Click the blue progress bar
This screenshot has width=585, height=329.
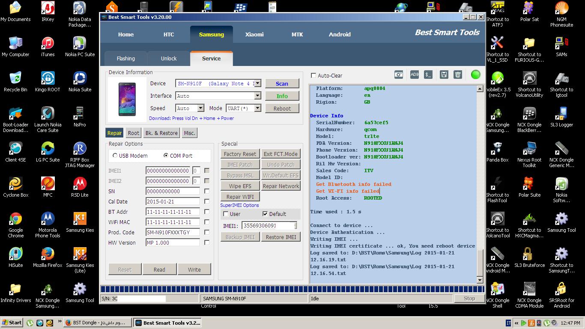pos(292,289)
